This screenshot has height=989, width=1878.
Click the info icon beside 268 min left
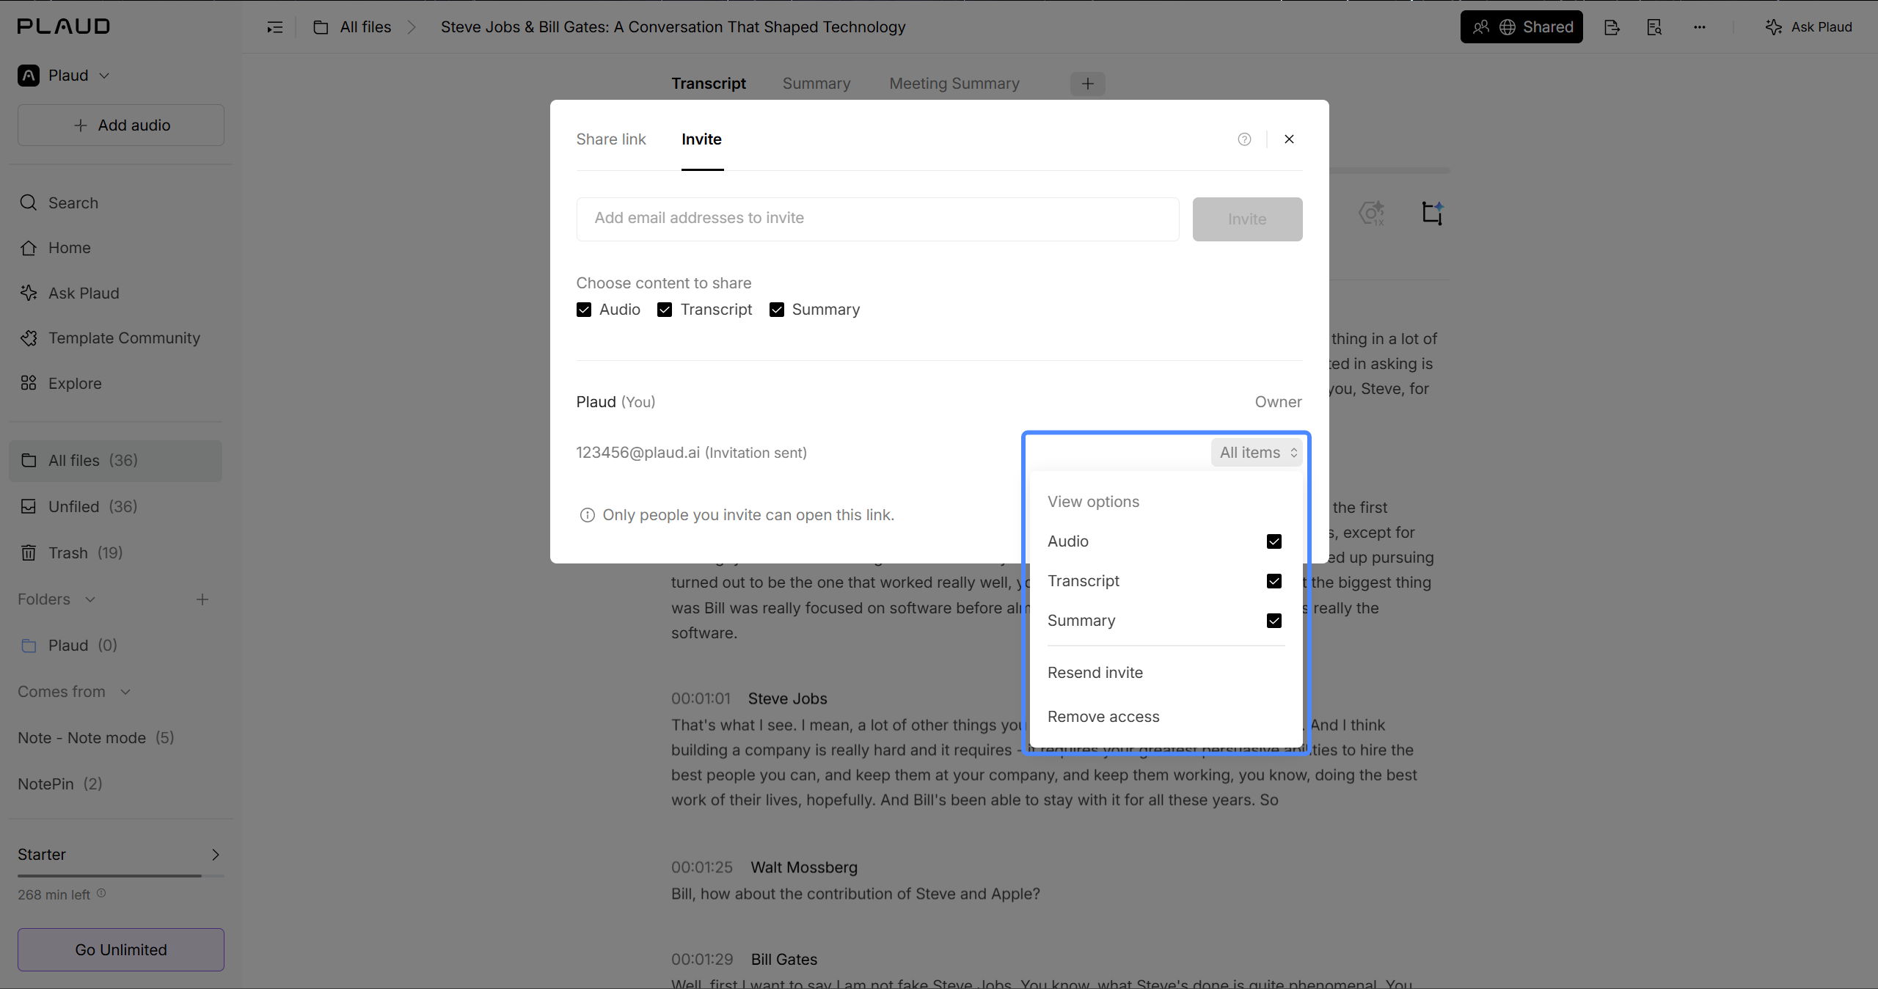pyautogui.click(x=101, y=893)
